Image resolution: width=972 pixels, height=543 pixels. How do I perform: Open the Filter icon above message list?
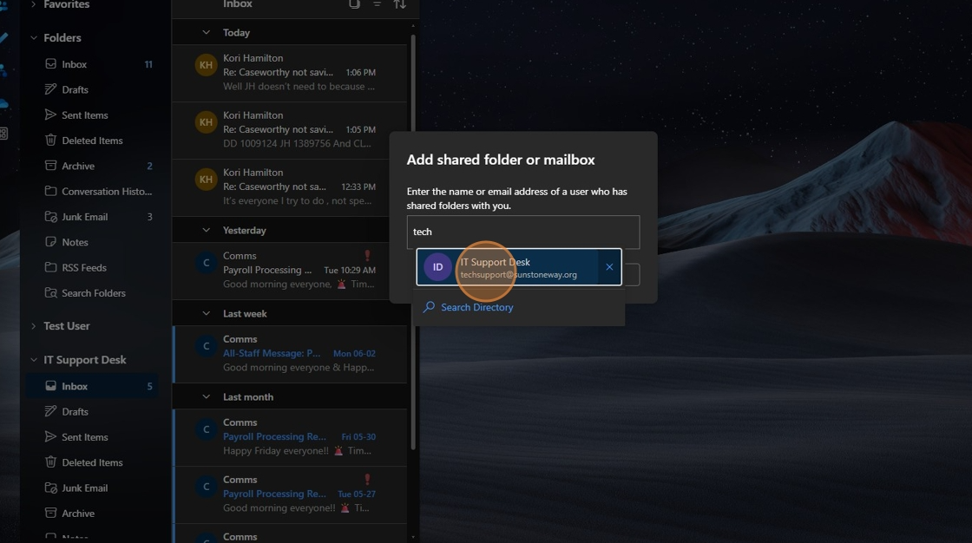click(377, 3)
